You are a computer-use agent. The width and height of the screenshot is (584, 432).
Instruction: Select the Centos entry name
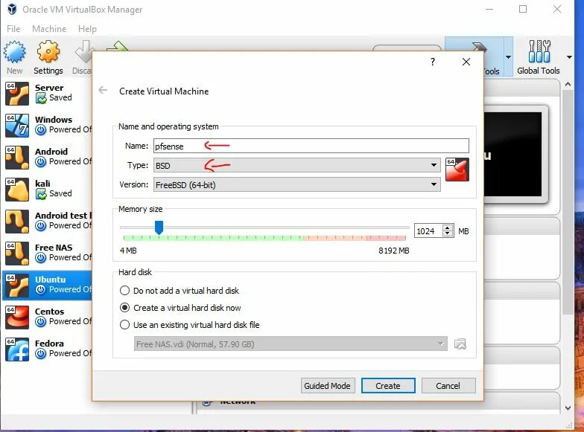coord(49,311)
